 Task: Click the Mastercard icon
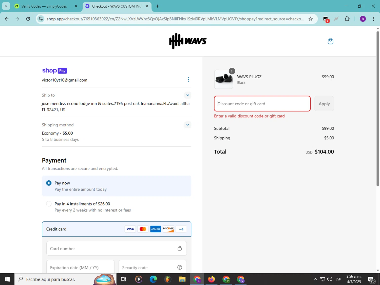143,229
